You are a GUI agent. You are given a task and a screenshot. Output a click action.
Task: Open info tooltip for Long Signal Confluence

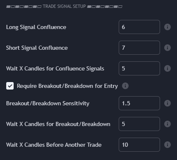point(167,27)
